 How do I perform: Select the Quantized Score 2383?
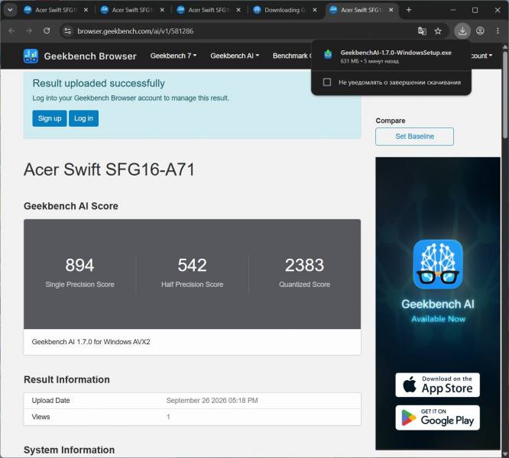[x=304, y=265]
